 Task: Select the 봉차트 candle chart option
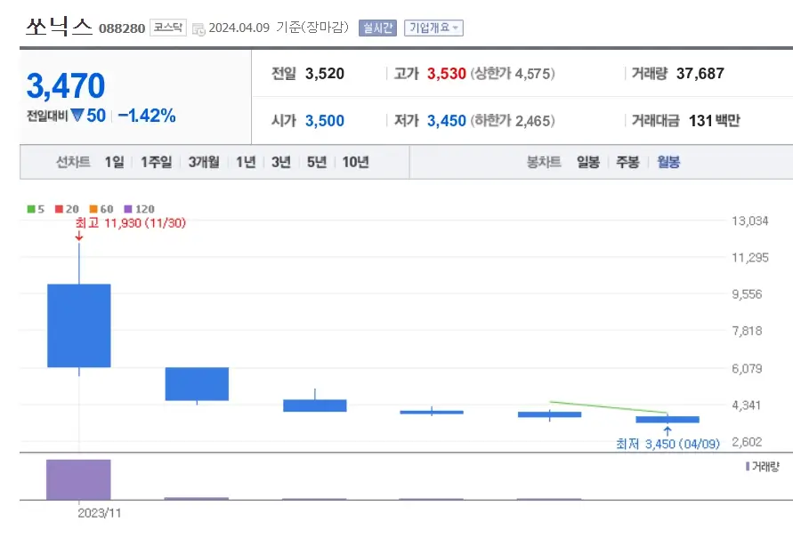[x=544, y=162]
